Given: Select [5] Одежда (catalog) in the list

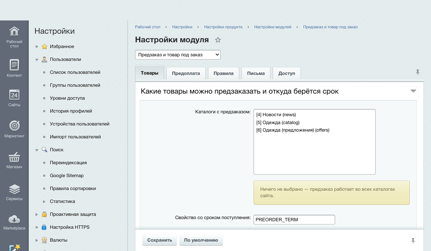Looking at the screenshot, I should click(314, 123).
